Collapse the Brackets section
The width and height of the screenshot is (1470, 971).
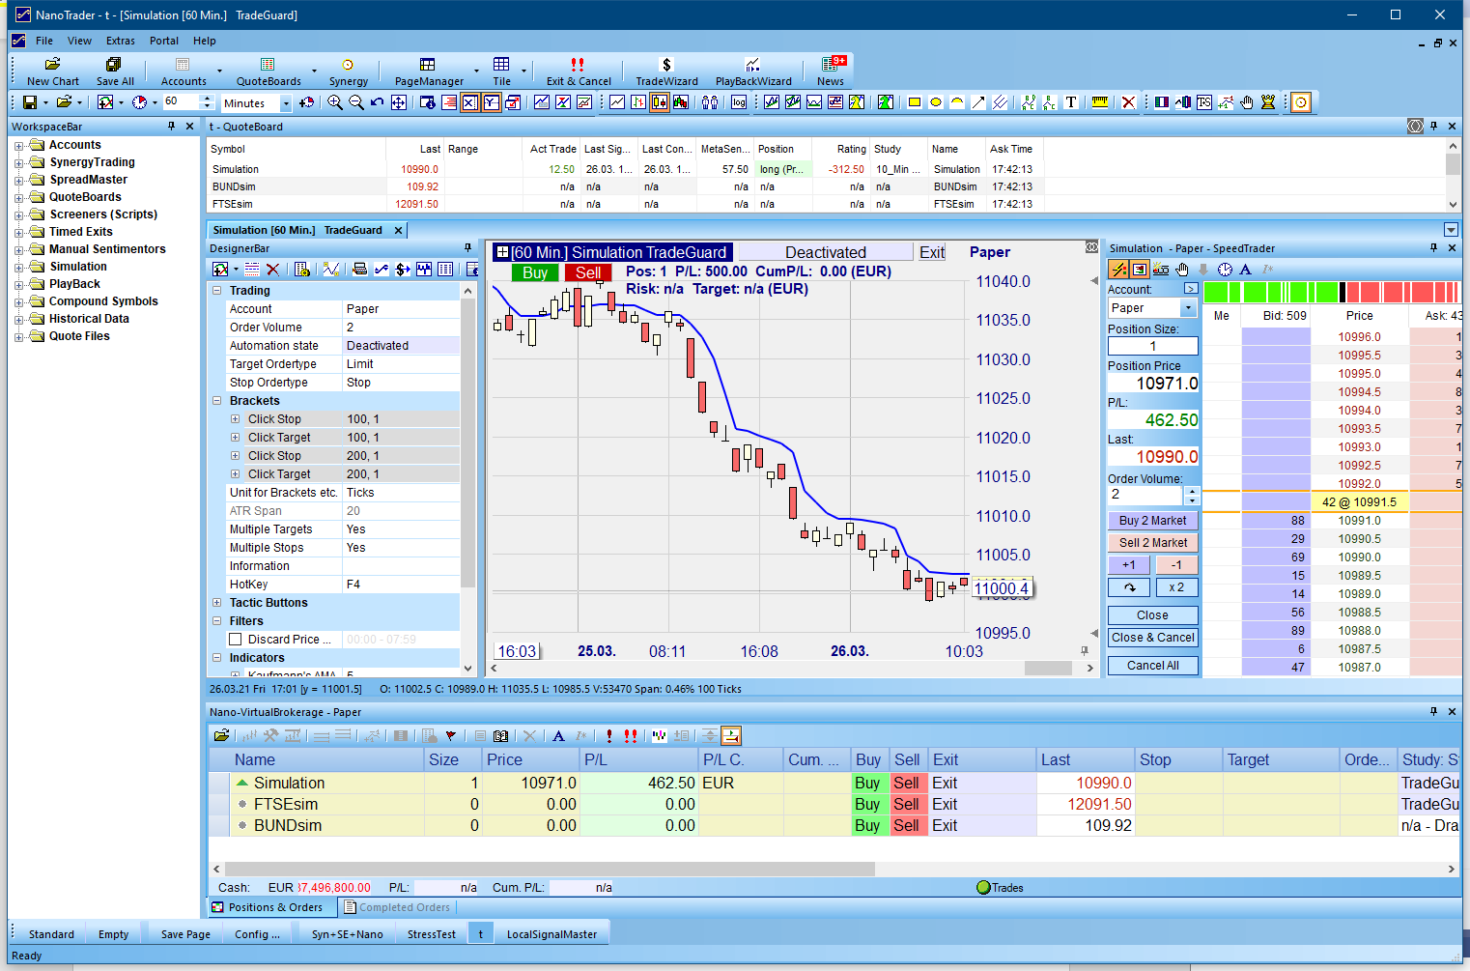tap(217, 401)
